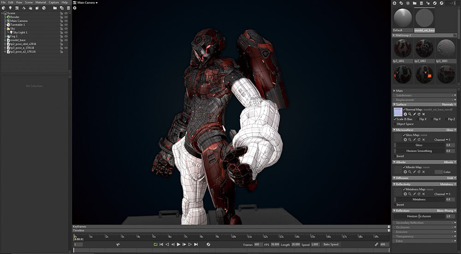
Task: Open Normal Map settings gear icon
Action: coord(405,114)
